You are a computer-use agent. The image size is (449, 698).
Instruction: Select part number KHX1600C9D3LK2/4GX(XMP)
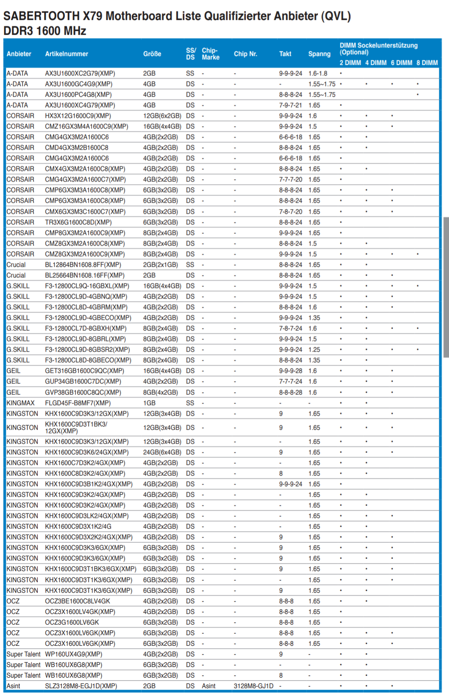(x=87, y=516)
